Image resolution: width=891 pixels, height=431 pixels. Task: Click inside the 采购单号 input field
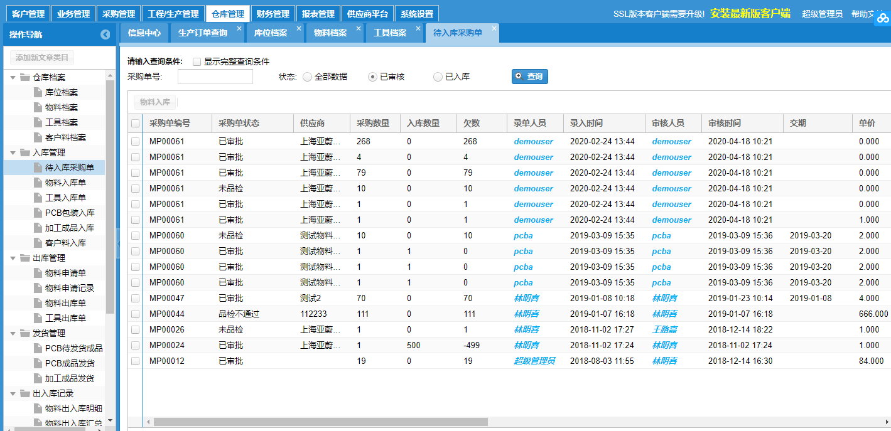tap(215, 76)
